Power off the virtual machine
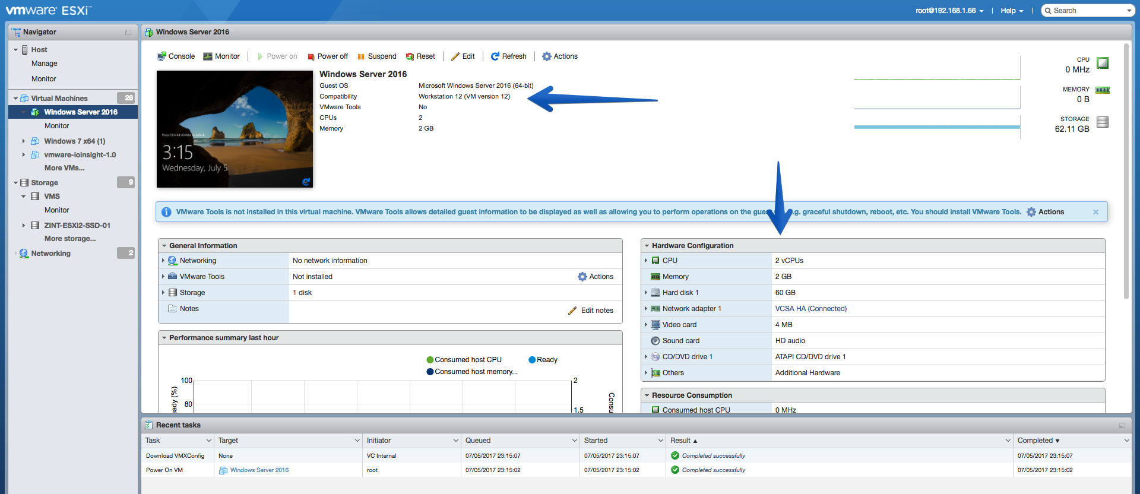Screen dimensions: 1140x494 click(x=328, y=56)
